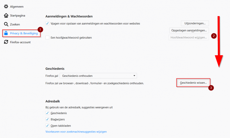Click the Privacy & Beveiliging lock icon
The height and width of the screenshot is (138, 230).
tap(6, 33)
